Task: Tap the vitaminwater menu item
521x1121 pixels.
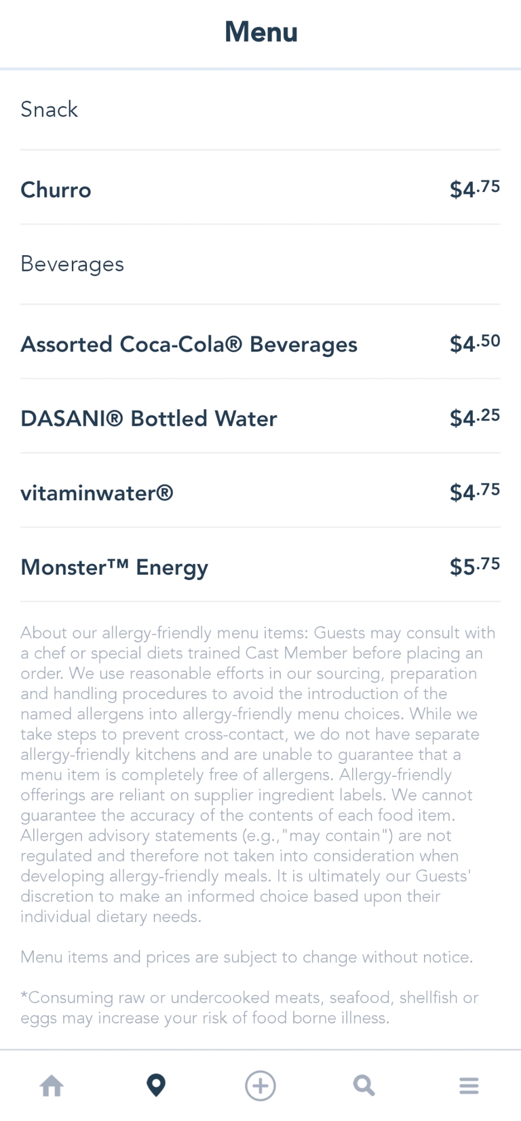Action: 97,493
